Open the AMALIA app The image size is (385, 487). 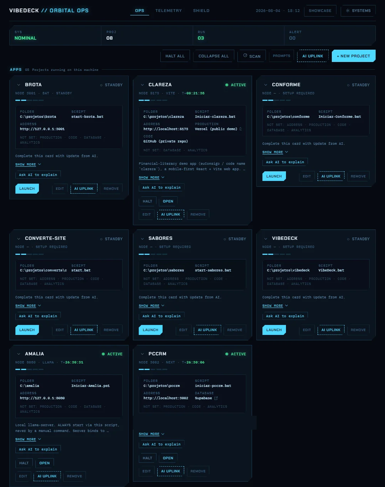44,463
